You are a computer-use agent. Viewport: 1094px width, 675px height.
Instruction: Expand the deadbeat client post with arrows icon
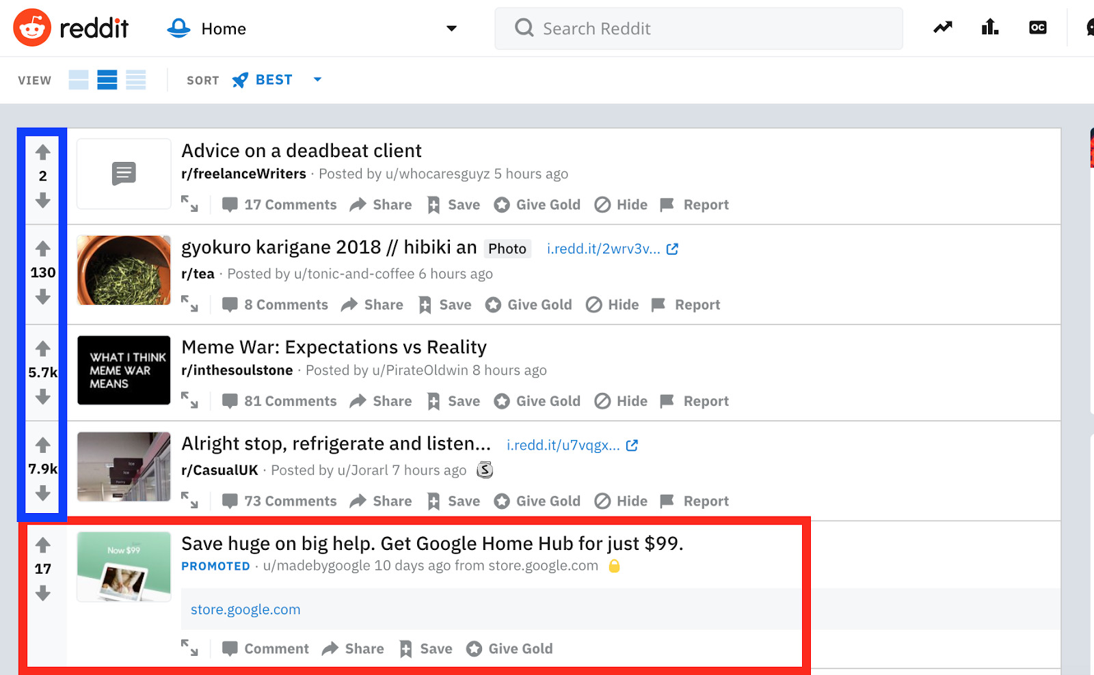(189, 204)
